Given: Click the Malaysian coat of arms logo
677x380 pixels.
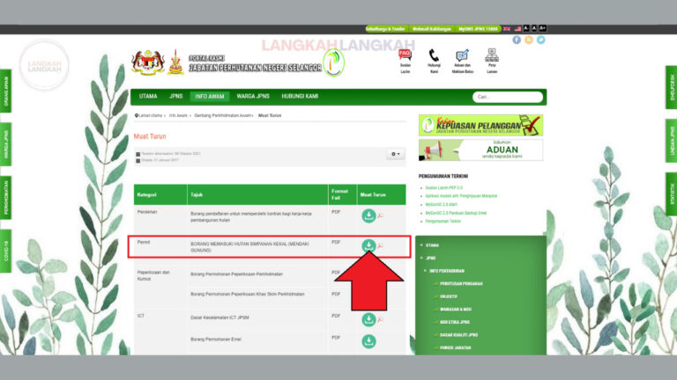Looking at the screenshot, I should point(148,62).
